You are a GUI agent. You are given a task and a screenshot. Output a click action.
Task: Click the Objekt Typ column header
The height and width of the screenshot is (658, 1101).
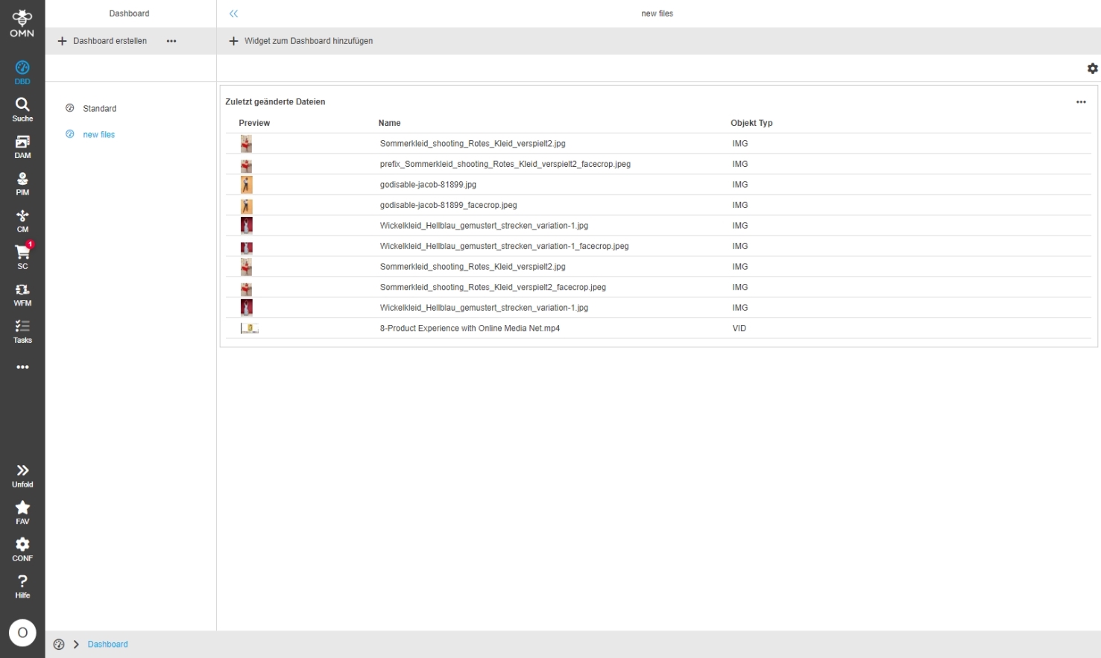(x=751, y=123)
